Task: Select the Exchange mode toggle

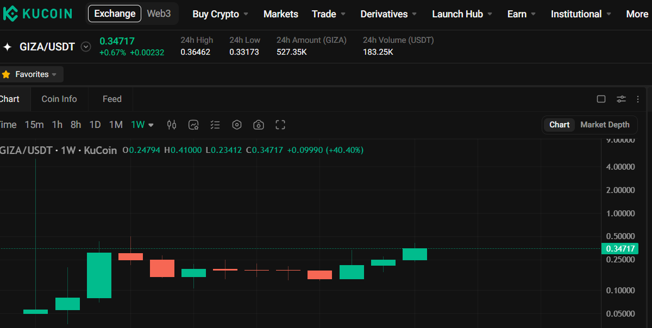Action: [114, 14]
